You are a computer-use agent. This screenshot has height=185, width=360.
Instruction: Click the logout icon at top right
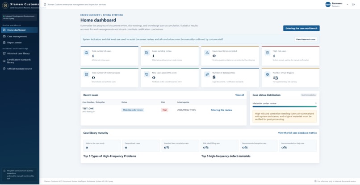pos(354,4)
